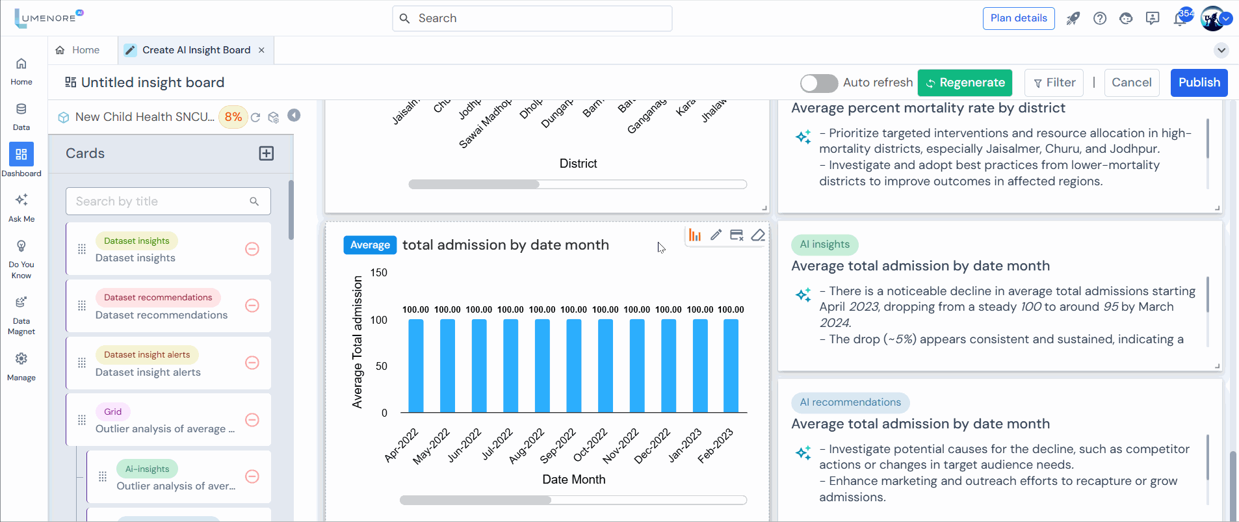Add a new card with plus icon
The width and height of the screenshot is (1239, 522).
click(267, 153)
